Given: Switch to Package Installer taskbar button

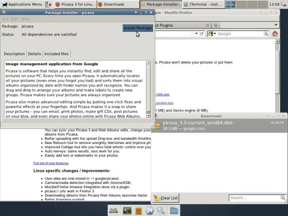Looking at the screenshot, I should tap(161, 4).
